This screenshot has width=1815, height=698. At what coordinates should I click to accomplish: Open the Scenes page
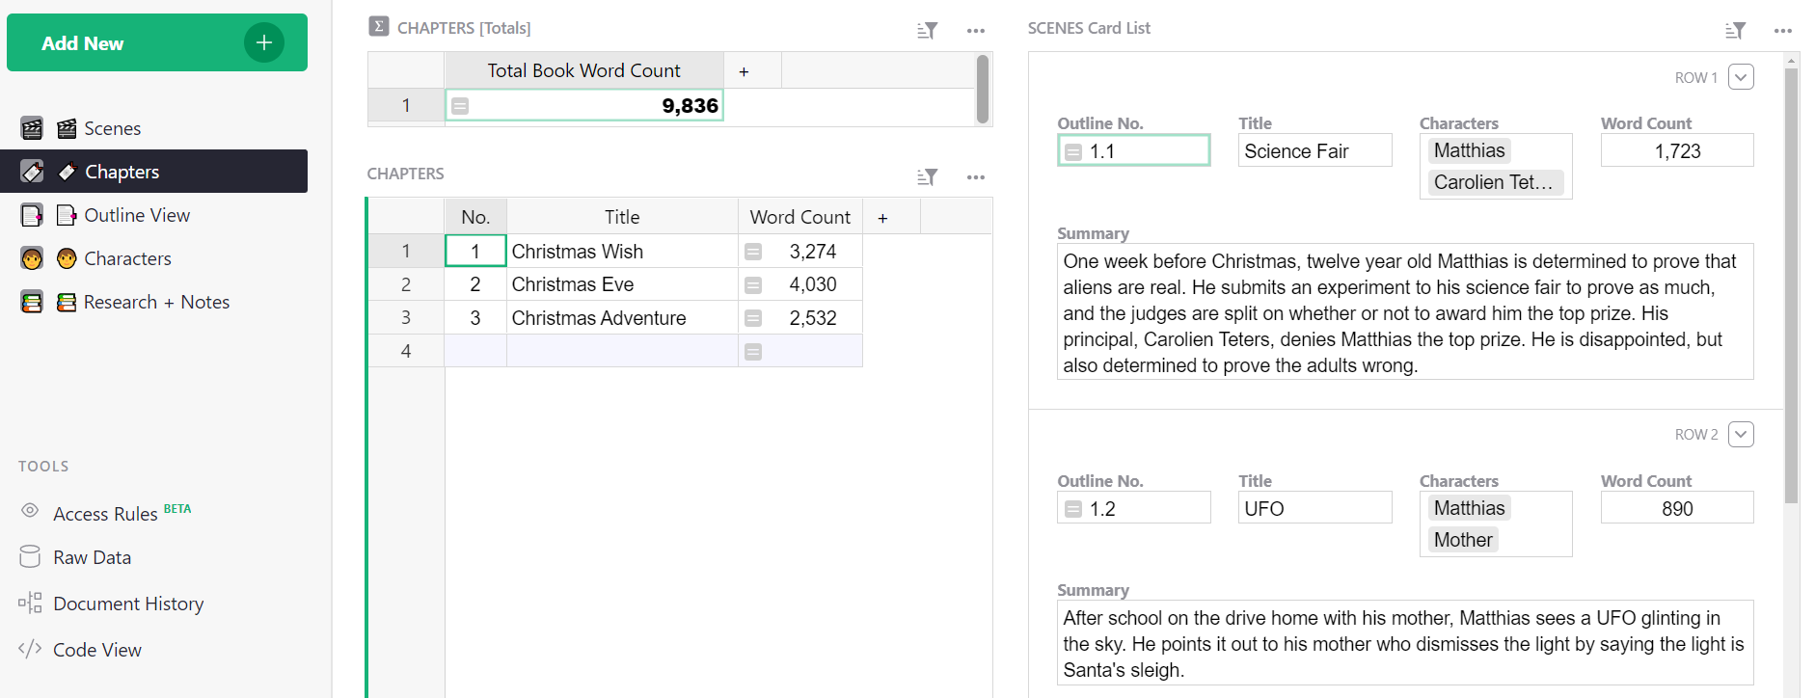(112, 128)
